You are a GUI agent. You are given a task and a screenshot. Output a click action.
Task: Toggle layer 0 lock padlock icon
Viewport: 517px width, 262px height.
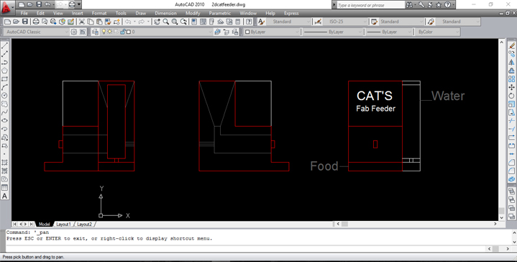[x=123, y=32]
